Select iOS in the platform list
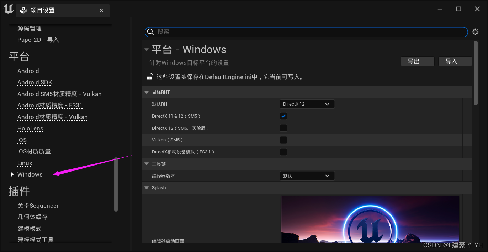This screenshot has width=488, height=252. [x=22, y=140]
